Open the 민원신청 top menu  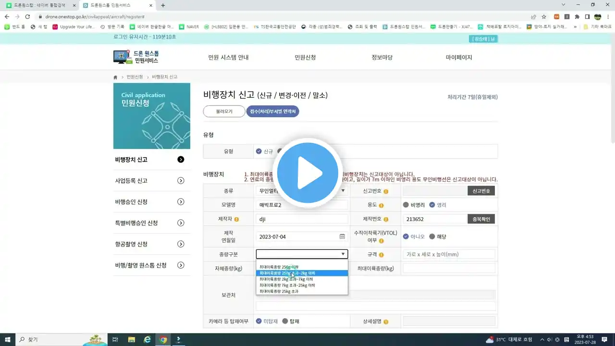point(305,57)
